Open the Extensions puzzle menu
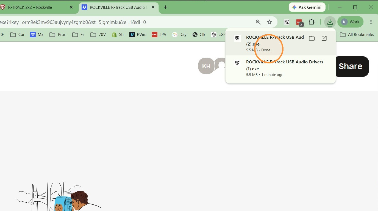Screen dimensions: 378x211 pyautogui.click(x=312, y=22)
